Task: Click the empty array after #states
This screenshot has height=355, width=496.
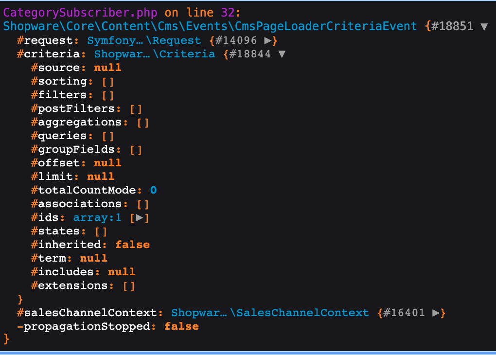Action: coord(101,231)
